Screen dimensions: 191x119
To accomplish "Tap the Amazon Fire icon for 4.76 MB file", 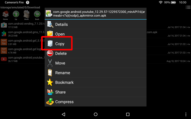I will [4, 51].
